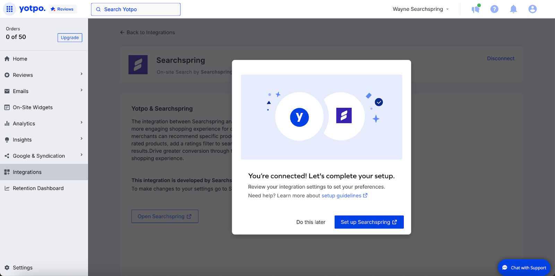Expand the Emails submenu chevron
The image size is (555, 276).
[82, 90]
